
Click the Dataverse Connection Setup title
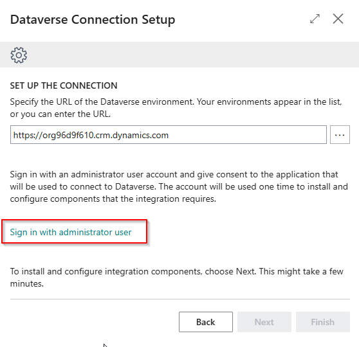pos(93,20)
